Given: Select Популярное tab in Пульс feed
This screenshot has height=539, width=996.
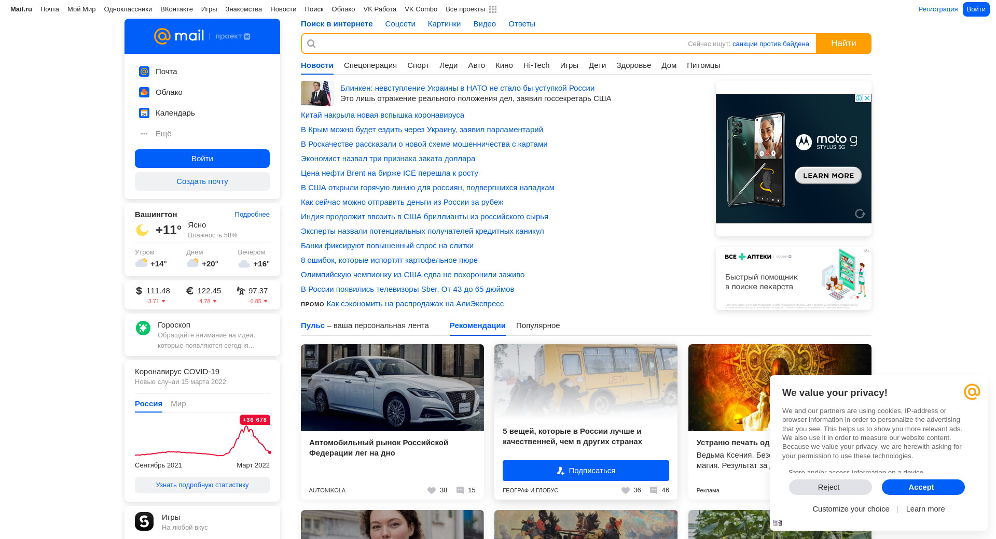Looking at the screenshot, I should (538, 325).
